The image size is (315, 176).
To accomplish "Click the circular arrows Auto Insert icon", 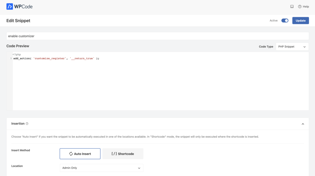I will click(71, 154).
